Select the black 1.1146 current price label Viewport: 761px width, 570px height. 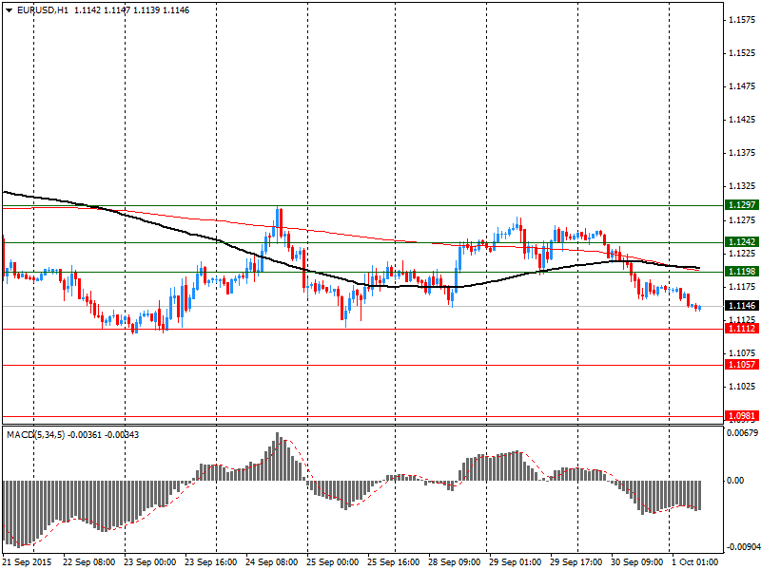coord(742,306)
